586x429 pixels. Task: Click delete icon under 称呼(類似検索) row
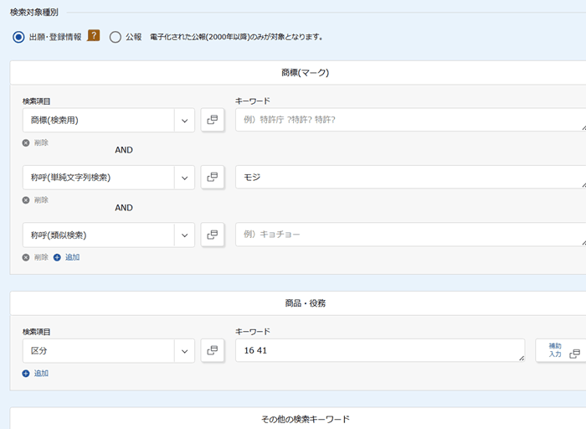coord(26,257)
